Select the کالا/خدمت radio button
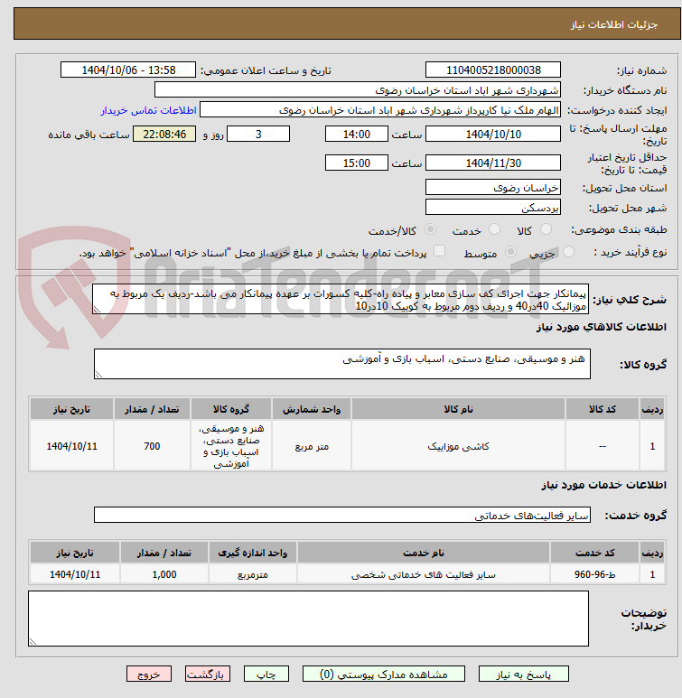 click(430, 229)
